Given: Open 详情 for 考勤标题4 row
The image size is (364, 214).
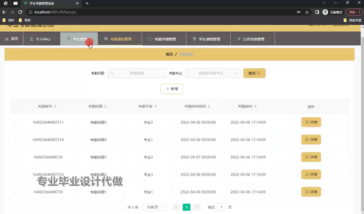Looking at the screenshot, I should coord(311,140).
